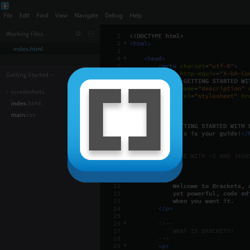Viewport: 250px width, 250px height.
Task: Open index.html in project tree
Action: (x=26, y=103)
